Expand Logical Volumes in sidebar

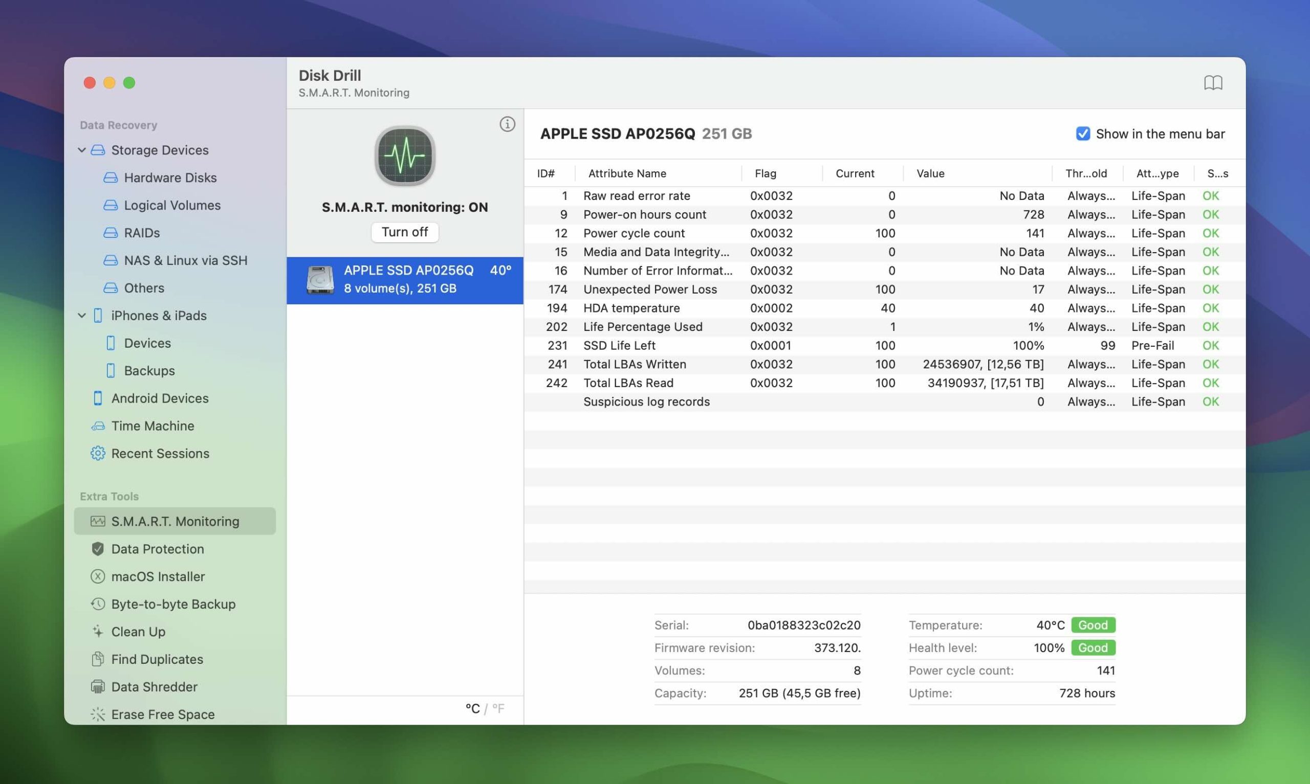[172, 205]
